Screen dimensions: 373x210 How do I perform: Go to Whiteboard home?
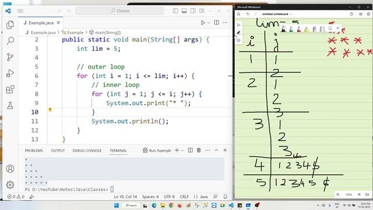(x=238, y=14)
